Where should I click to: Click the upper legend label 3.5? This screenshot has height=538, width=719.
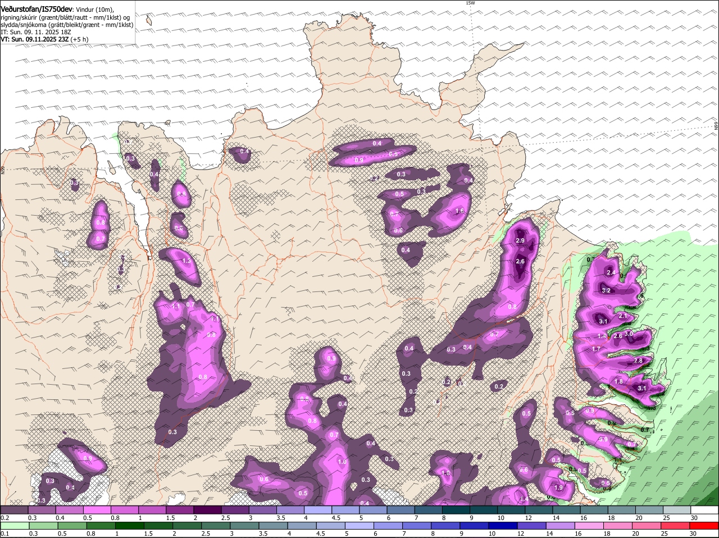pos(281,518)
